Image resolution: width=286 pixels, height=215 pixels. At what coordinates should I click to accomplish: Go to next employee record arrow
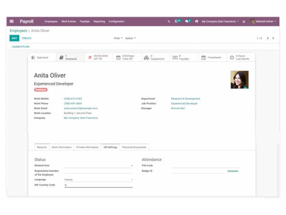point(273,38)
